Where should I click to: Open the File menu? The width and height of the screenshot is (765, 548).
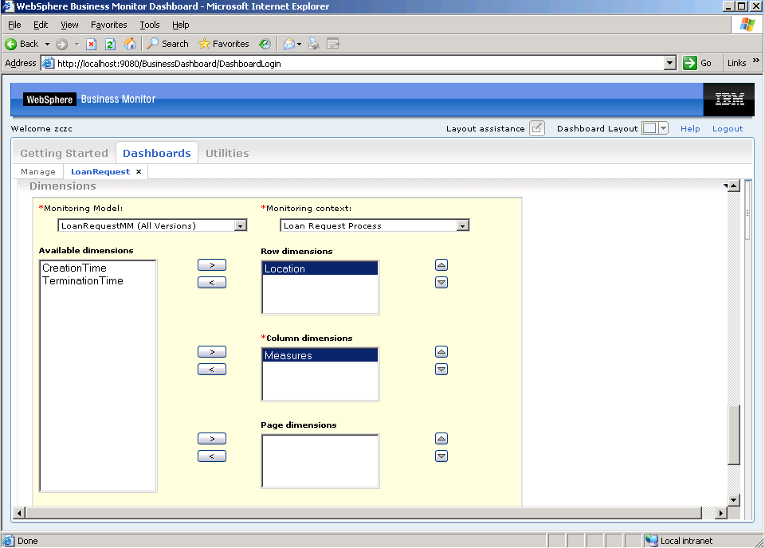[x=14, y=25]
